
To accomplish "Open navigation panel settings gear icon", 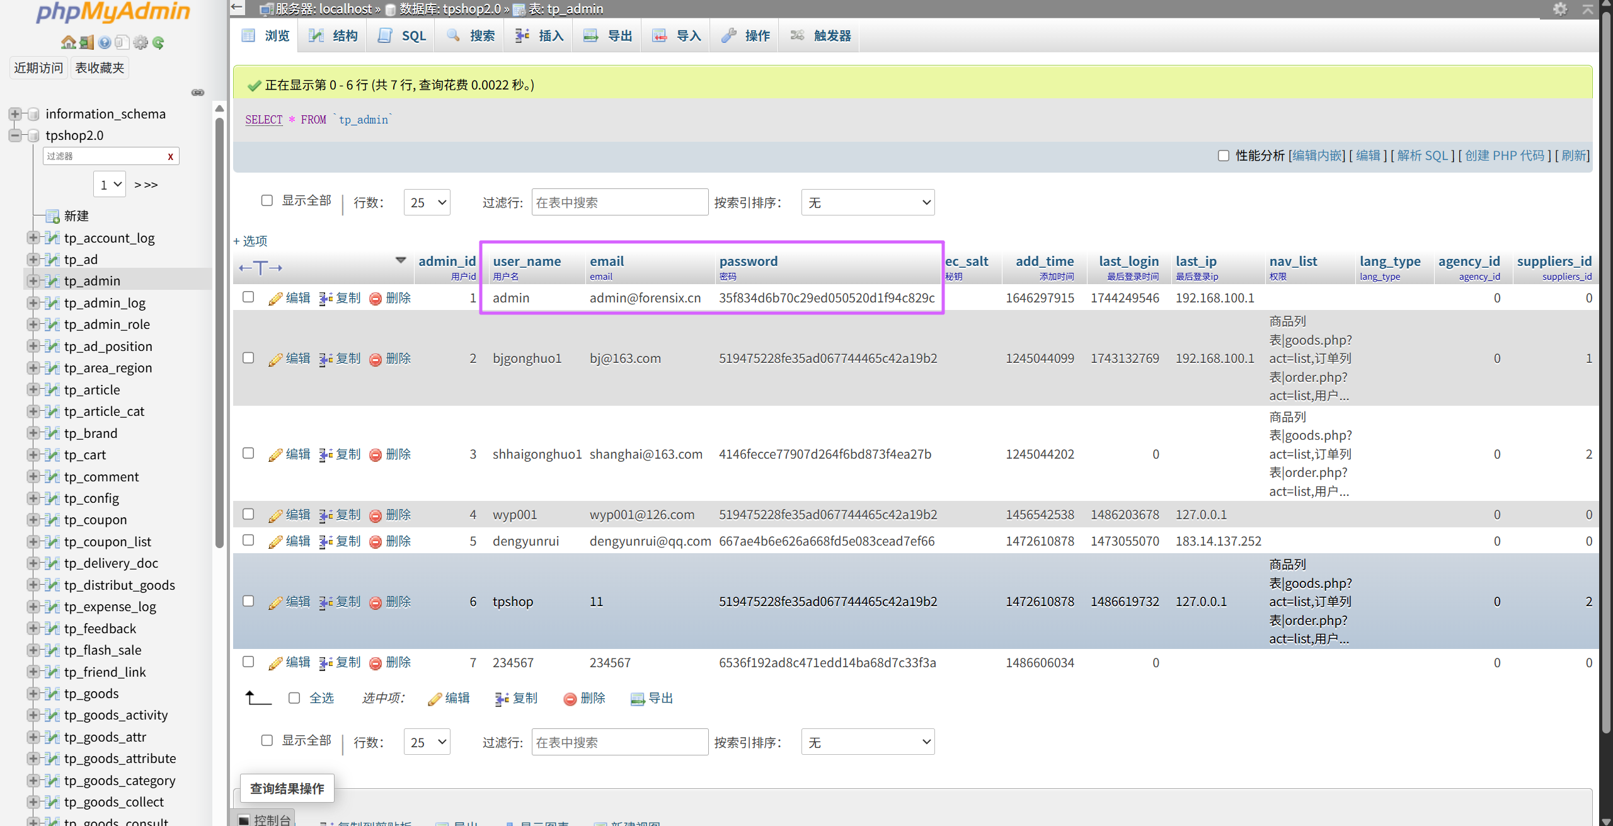I will [x=141, y=42].
